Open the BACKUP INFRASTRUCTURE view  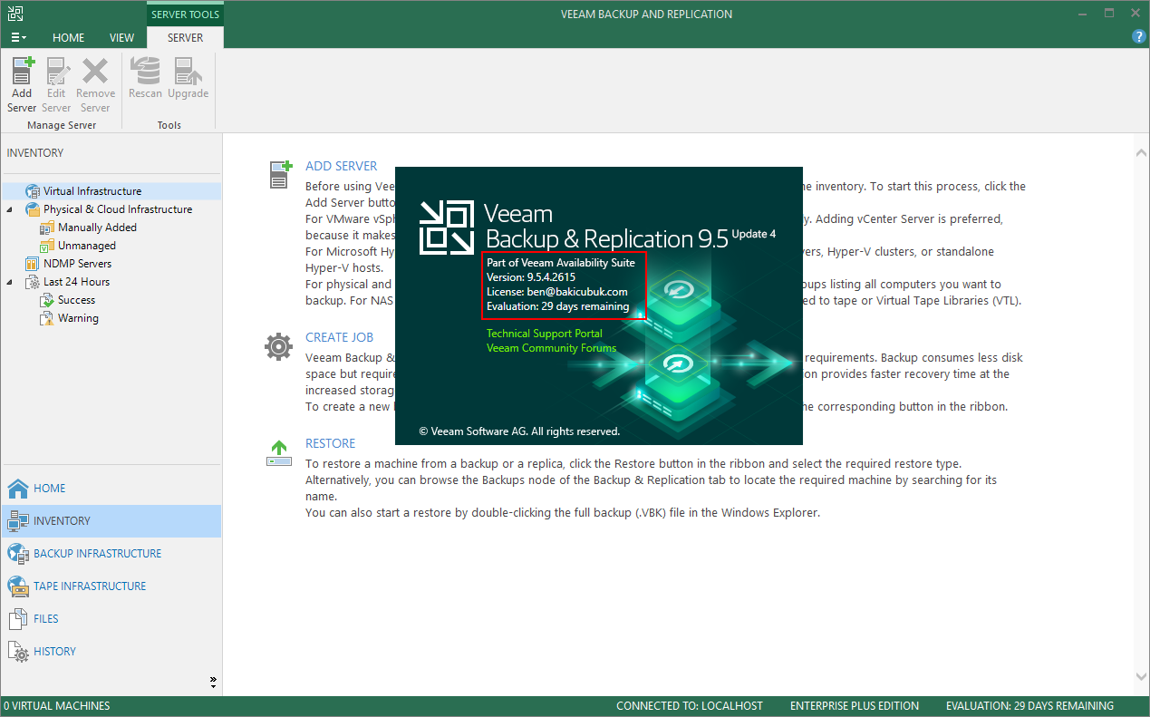(x=111, y=554)
